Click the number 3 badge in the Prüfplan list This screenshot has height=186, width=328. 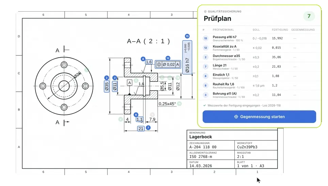coord(206,95)
